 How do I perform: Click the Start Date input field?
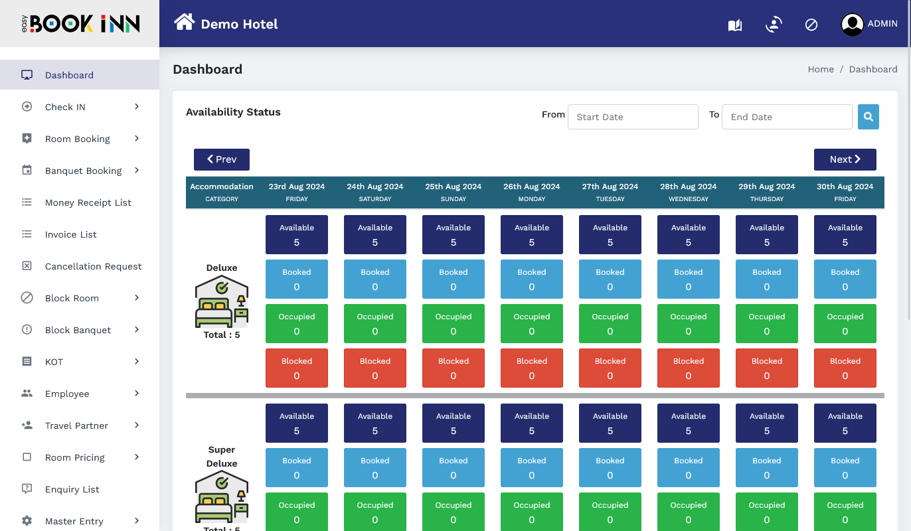pos(632,117)
